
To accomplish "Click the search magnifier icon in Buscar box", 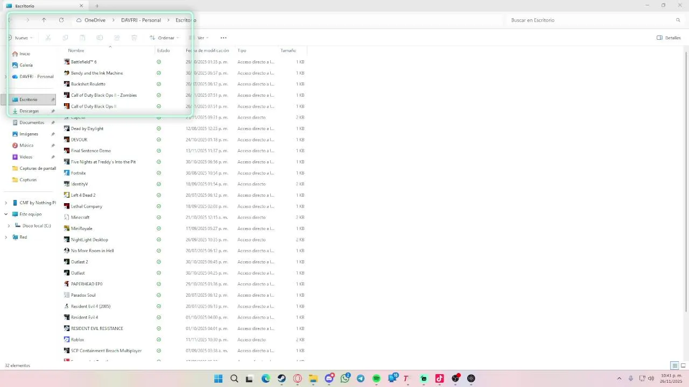I will coord(678,20).
